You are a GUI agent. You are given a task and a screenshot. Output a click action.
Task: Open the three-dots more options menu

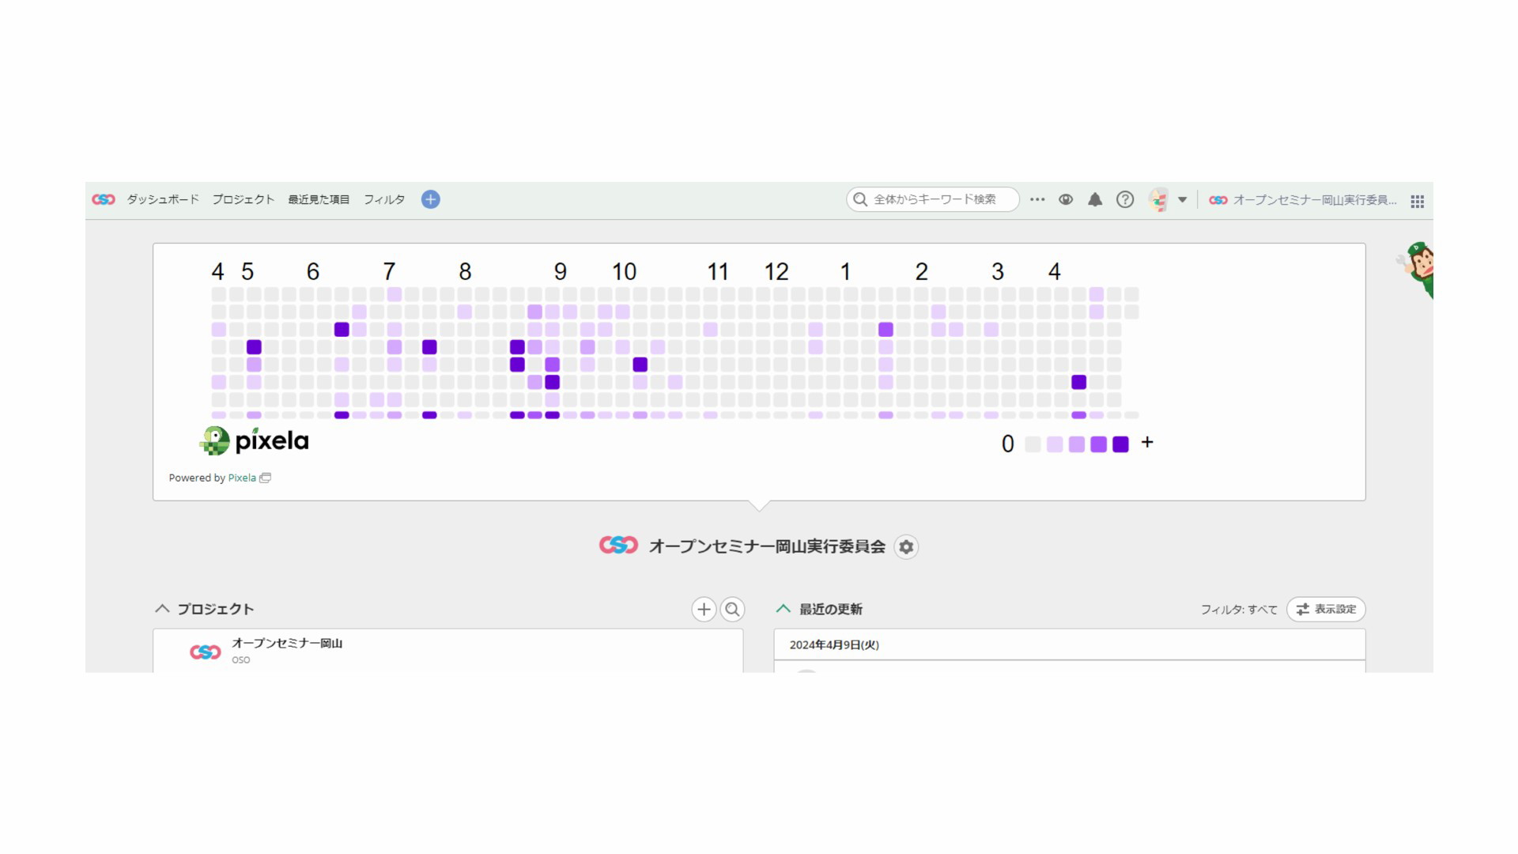[1037, 199]
